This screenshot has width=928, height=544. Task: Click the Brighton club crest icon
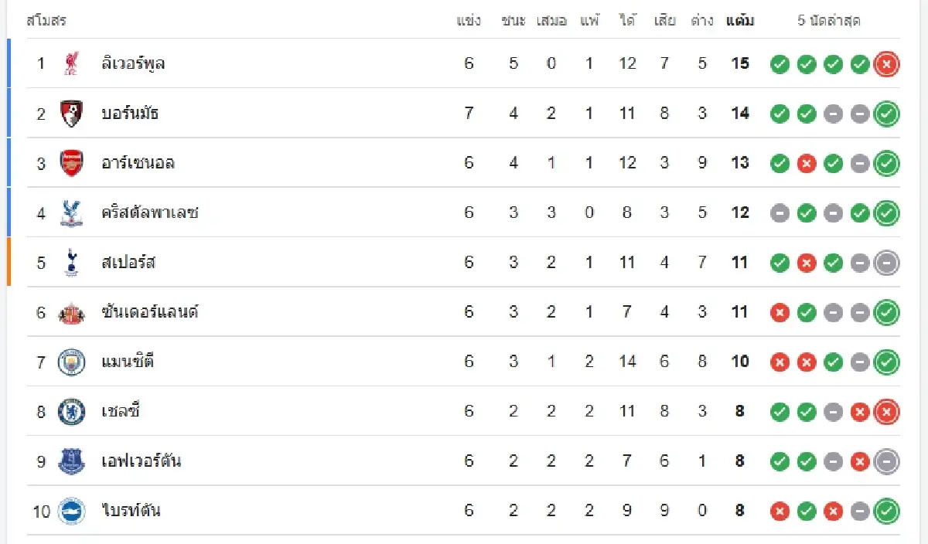[x=72, y=511]
